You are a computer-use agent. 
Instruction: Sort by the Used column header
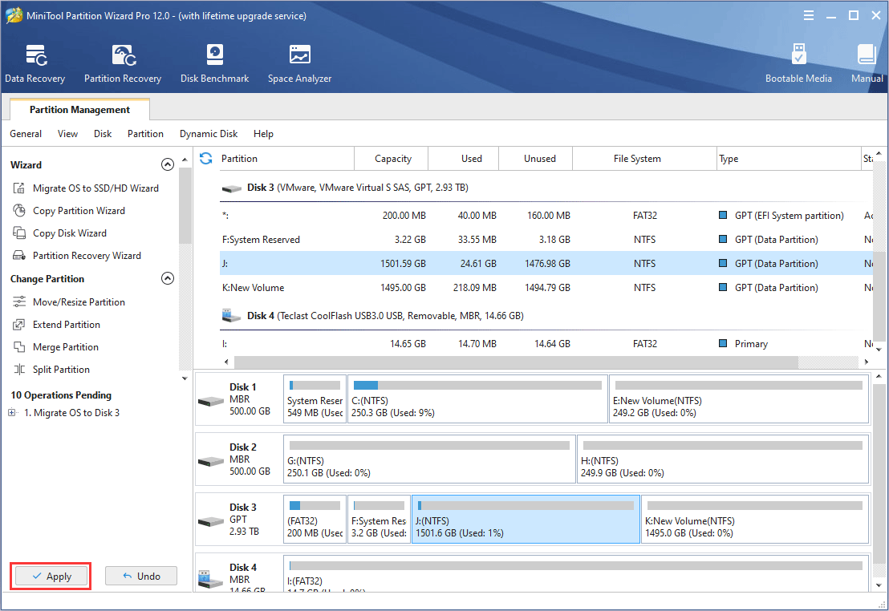[x=464, y=159]
